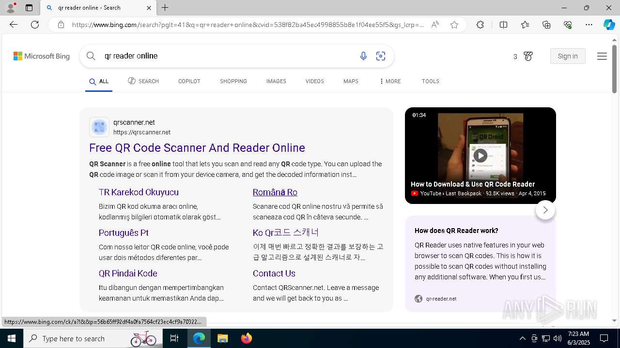Toggle Split screen view
The width and height of the screenshot is (620, 348).
(503, 25)
